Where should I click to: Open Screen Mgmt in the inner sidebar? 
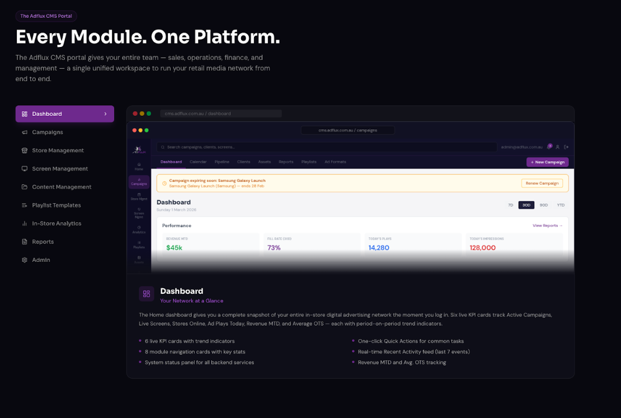pyautogui.click(x=139, y=213)
